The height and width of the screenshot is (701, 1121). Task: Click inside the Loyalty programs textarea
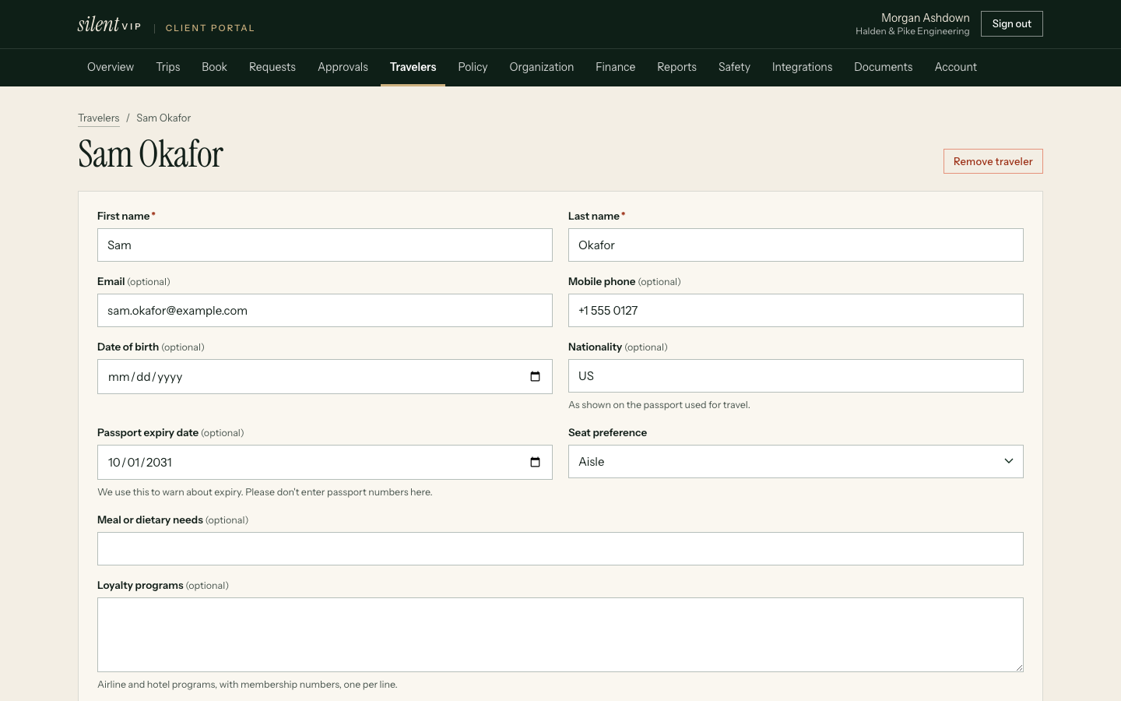tap(560, 635)
